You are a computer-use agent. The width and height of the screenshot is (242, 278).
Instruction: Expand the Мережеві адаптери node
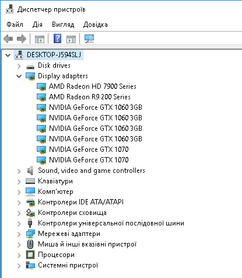tap(19, 234)
